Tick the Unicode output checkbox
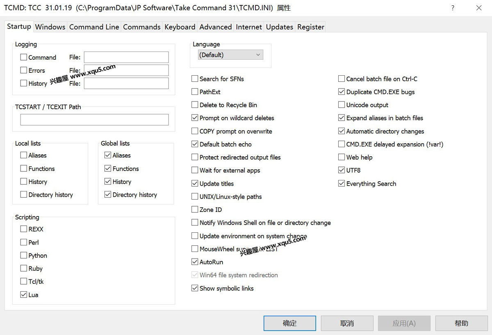The width and height of the screenshot is (492, 335). (x=342, y=105)
